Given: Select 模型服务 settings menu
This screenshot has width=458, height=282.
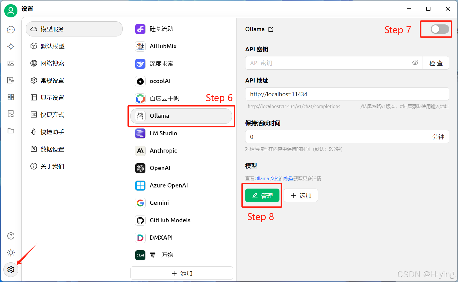Looking at the screenshot, I should (74, 29).
